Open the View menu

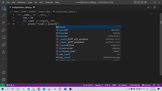pos(30,2)
